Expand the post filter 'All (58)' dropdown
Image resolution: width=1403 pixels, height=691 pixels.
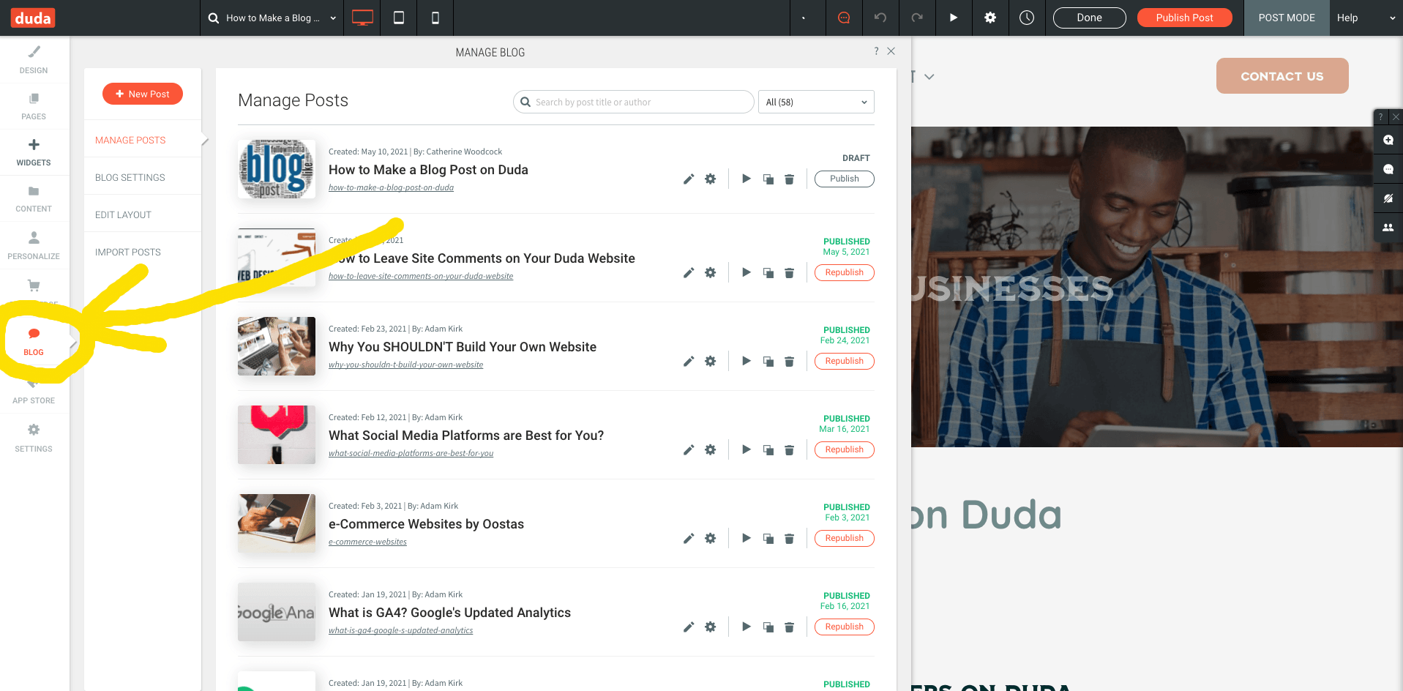point(816,102)
